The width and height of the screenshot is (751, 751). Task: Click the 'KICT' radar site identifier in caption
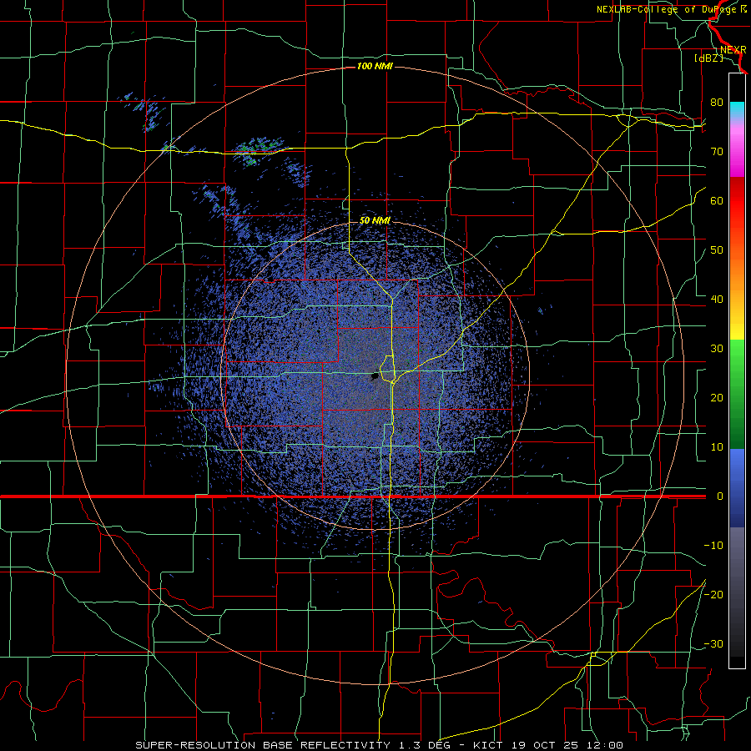tap(490, 745)
